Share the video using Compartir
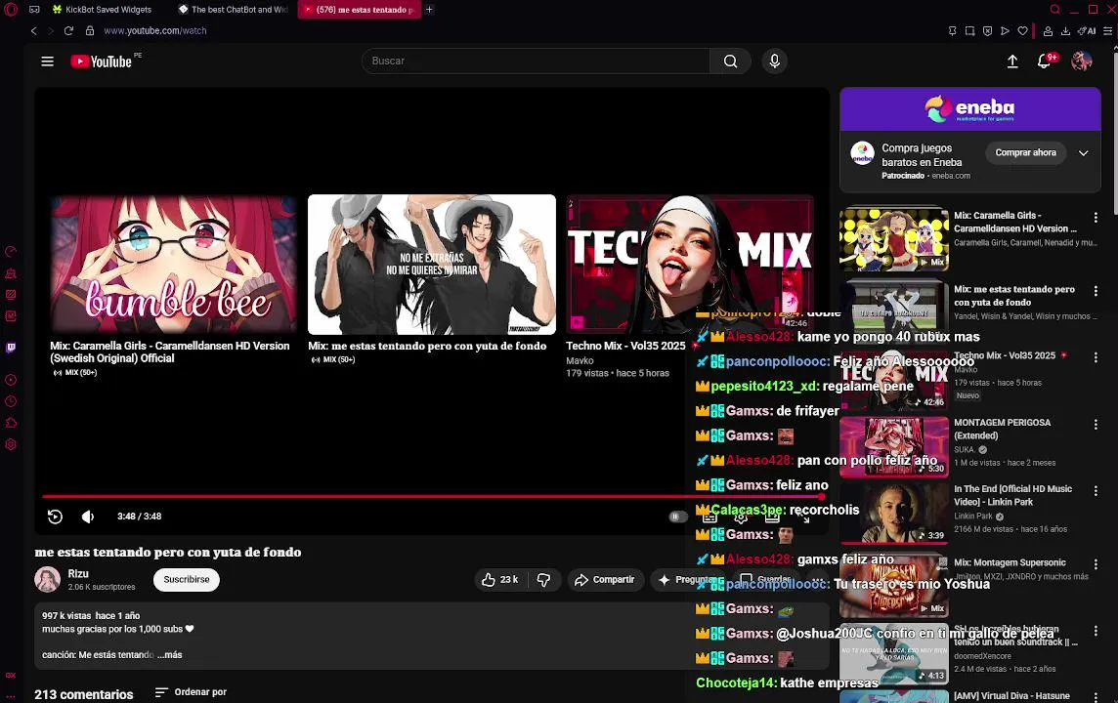Image resolution: width=1118 pixels, height=703 pixels. click(605, 580)
